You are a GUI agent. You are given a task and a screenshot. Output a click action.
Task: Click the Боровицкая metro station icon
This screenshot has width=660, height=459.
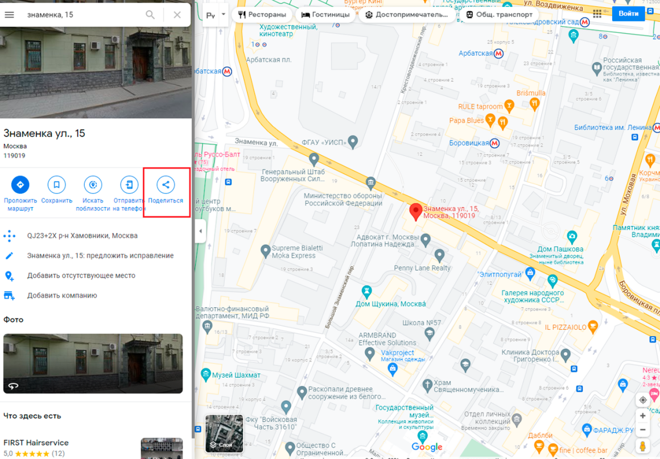(494, 143)
